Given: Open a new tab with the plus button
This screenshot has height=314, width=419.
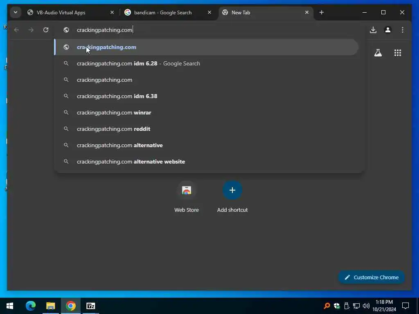Looking at the screenshot, I should click(322, 12).
